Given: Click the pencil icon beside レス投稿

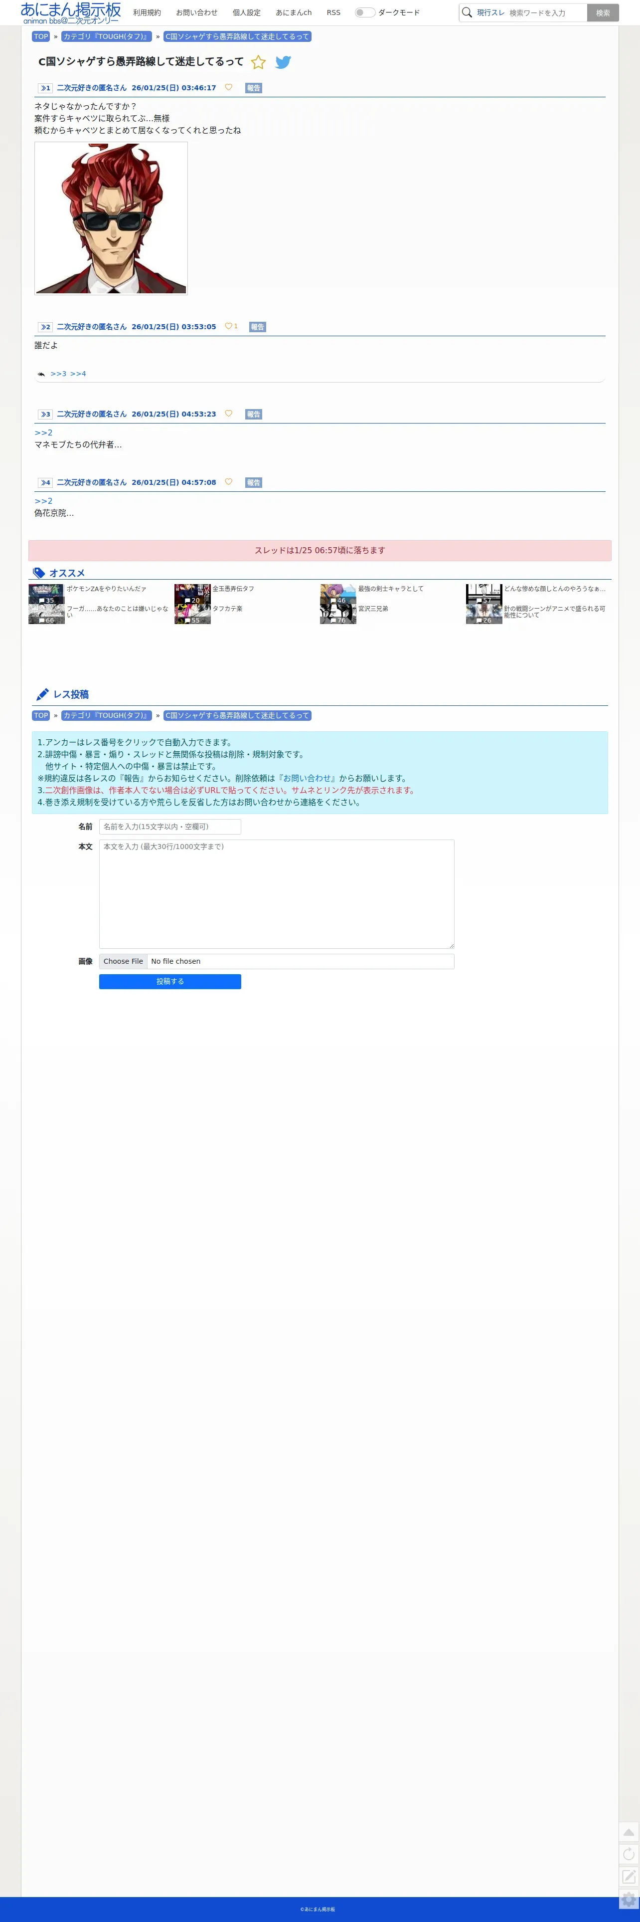Looking at the screenshot, I should (42, 695).
